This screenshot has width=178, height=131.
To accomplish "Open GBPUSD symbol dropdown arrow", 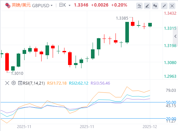I will [x=52, y=6].
